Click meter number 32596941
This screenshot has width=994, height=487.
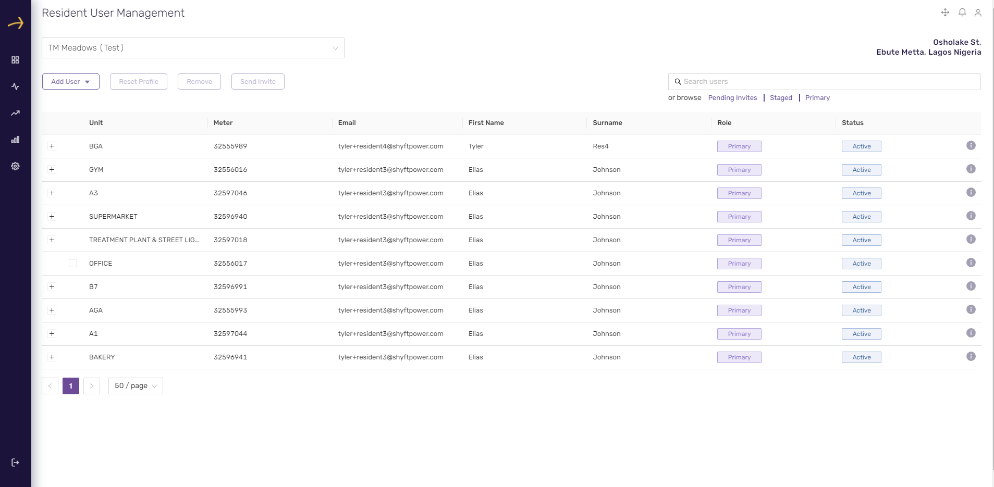(x=230, y=357)
